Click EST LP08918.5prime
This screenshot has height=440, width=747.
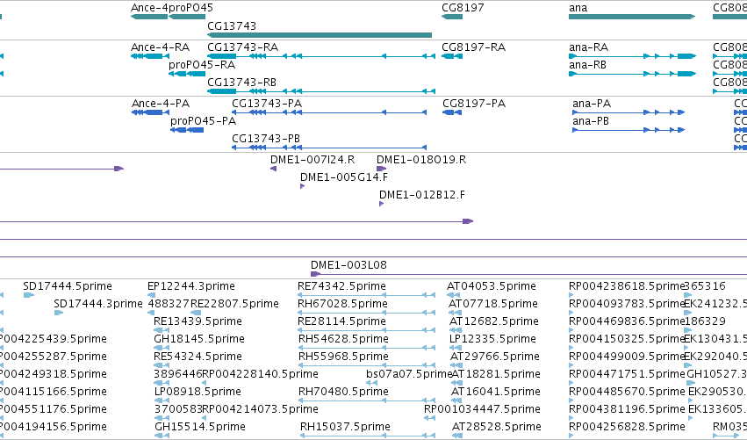(162, 400)
